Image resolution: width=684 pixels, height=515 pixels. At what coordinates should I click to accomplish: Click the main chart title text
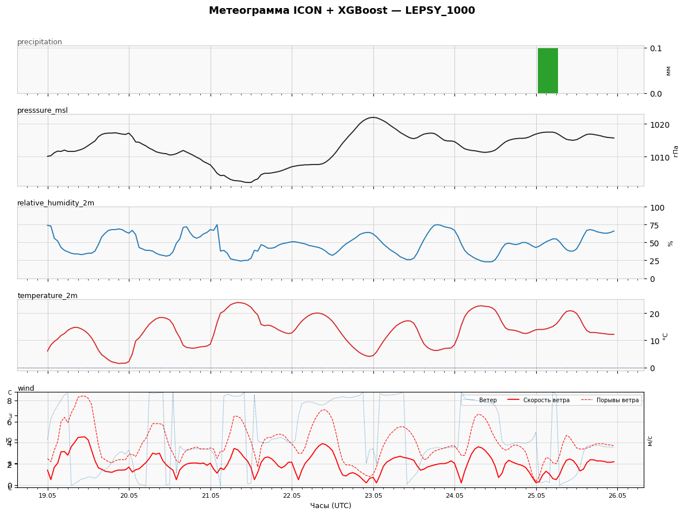pos(342,10)
